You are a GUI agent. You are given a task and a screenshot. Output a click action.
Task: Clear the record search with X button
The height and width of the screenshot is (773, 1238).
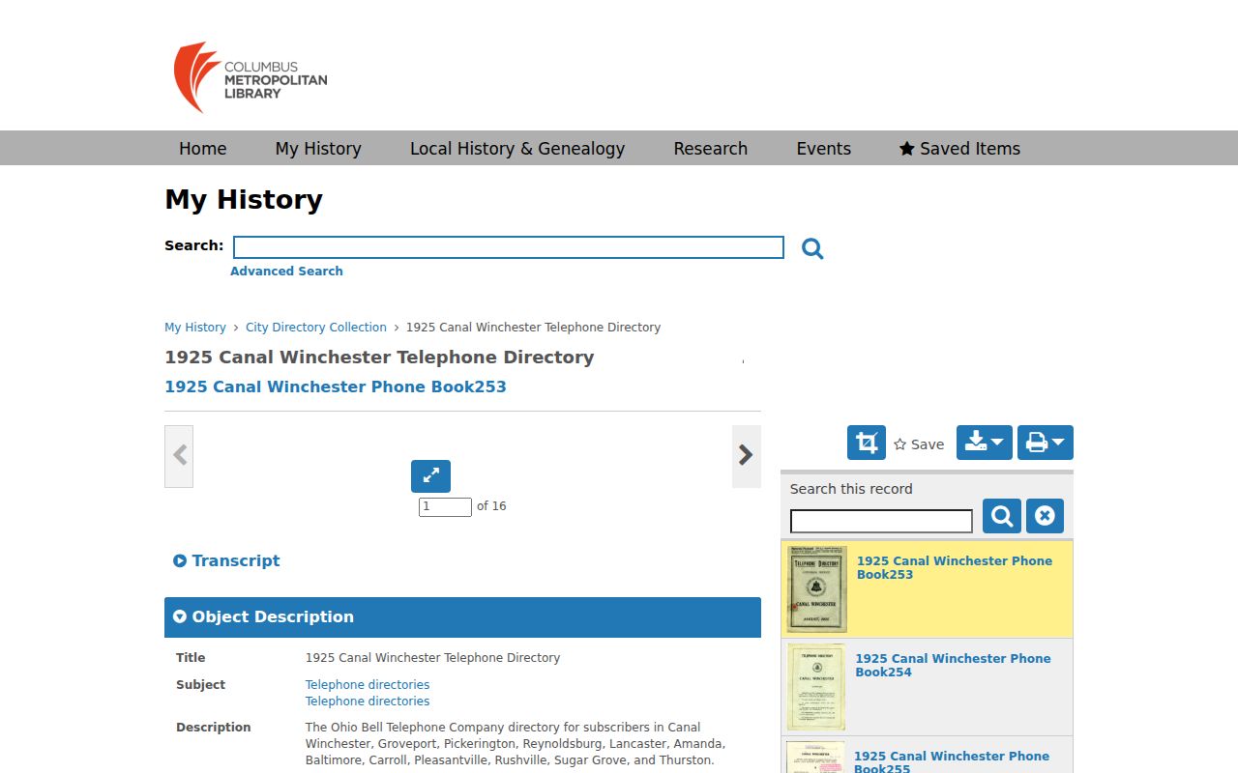tap(1045, 516)
